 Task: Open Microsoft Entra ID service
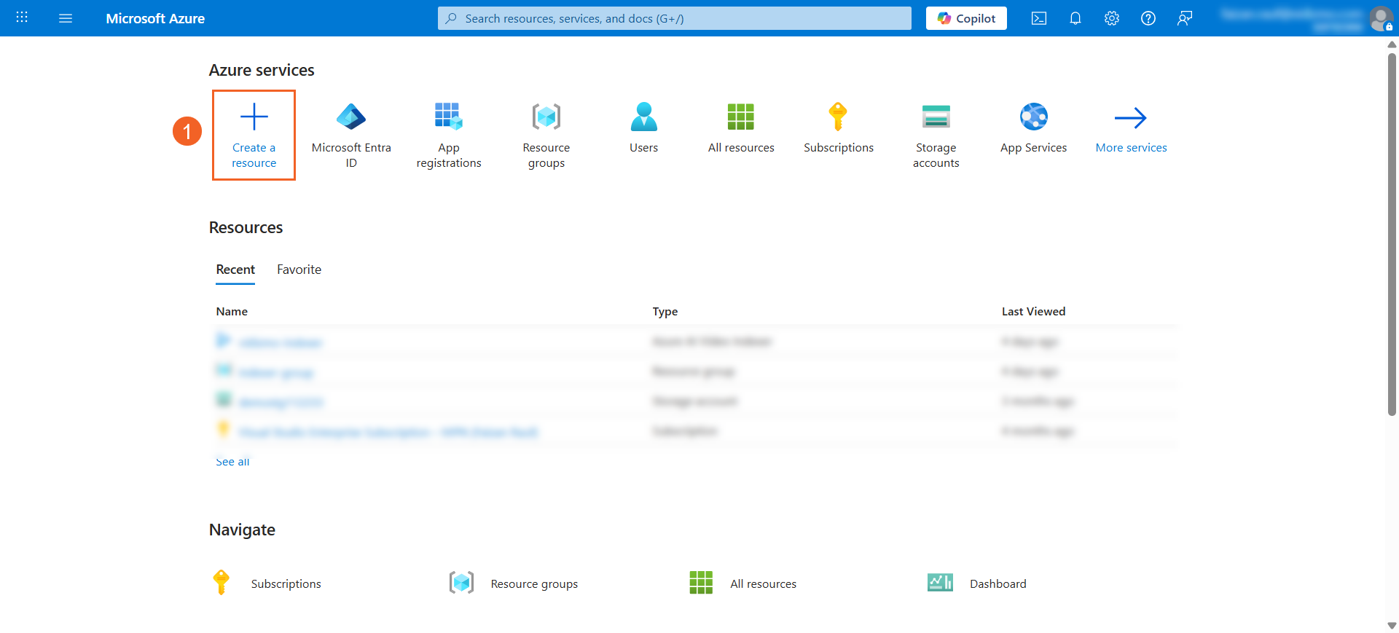click(351, 117)
